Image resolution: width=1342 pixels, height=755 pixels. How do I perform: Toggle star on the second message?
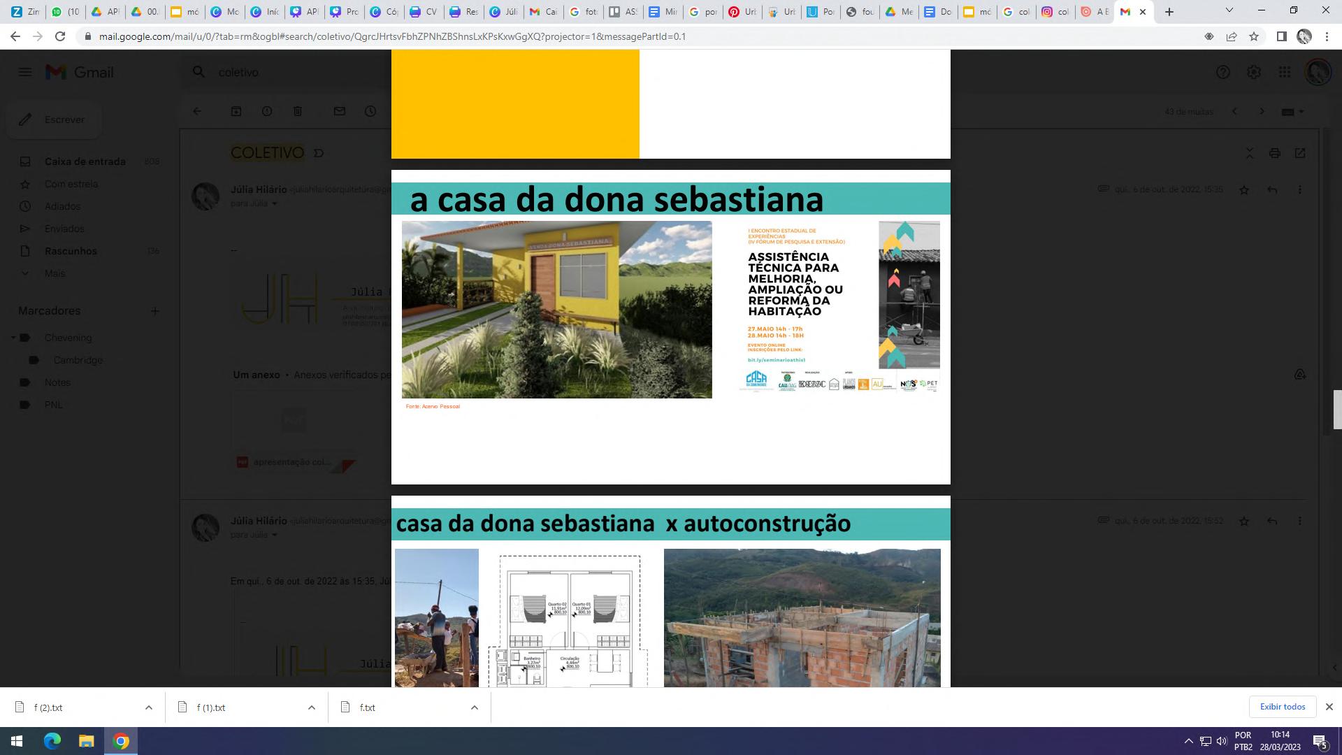[1244, 522]
